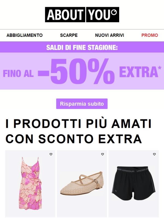
Task: Select the red Promo menu item
Action: tap(150, 35)
